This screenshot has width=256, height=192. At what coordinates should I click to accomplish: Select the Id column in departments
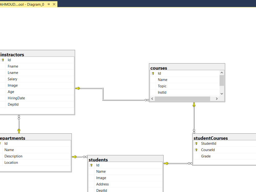click(35, 144)
